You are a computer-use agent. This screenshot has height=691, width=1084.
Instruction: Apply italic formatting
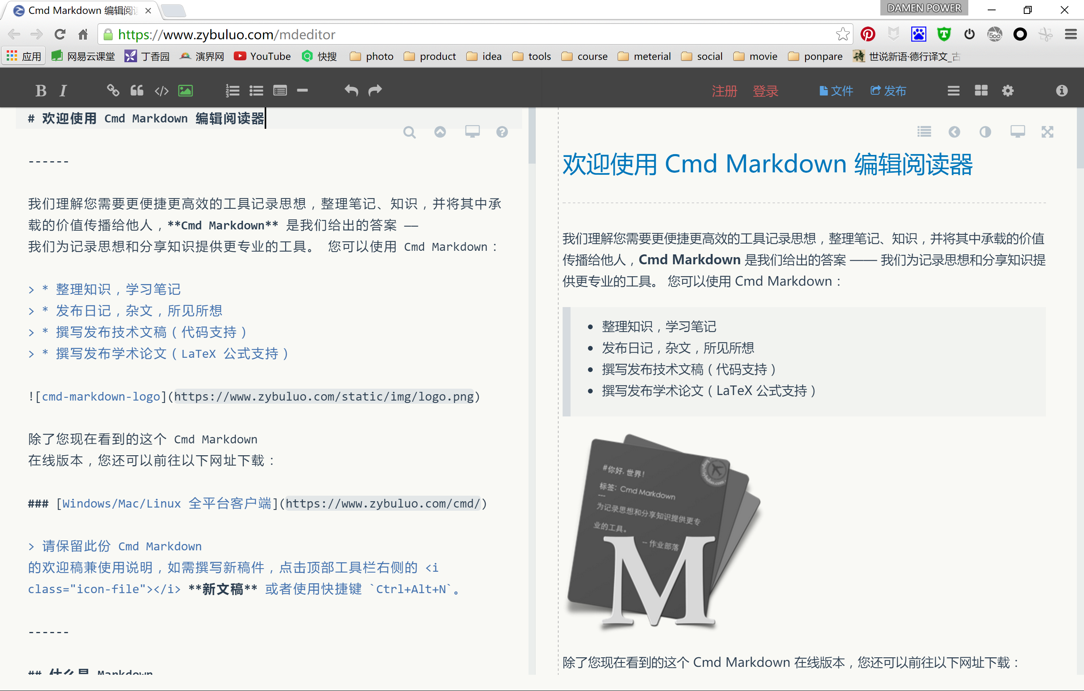(63, 90)
